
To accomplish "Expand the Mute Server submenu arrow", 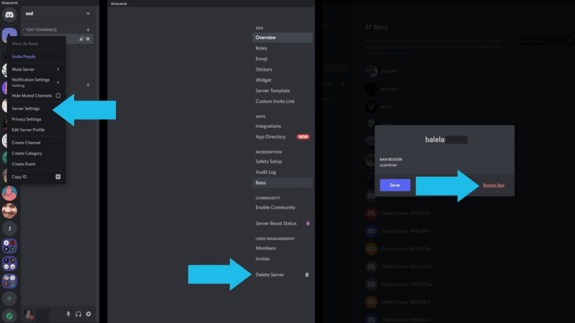I will pyautogui.click(x=58, y=69).
